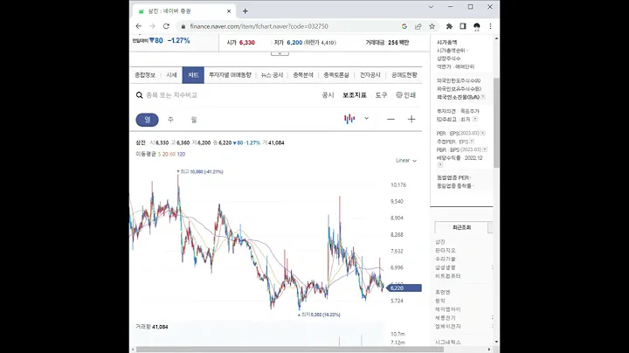Viewport: 629px width, 353px height.
Task: Click the 도구 tools button
Action: pos(381,95)
